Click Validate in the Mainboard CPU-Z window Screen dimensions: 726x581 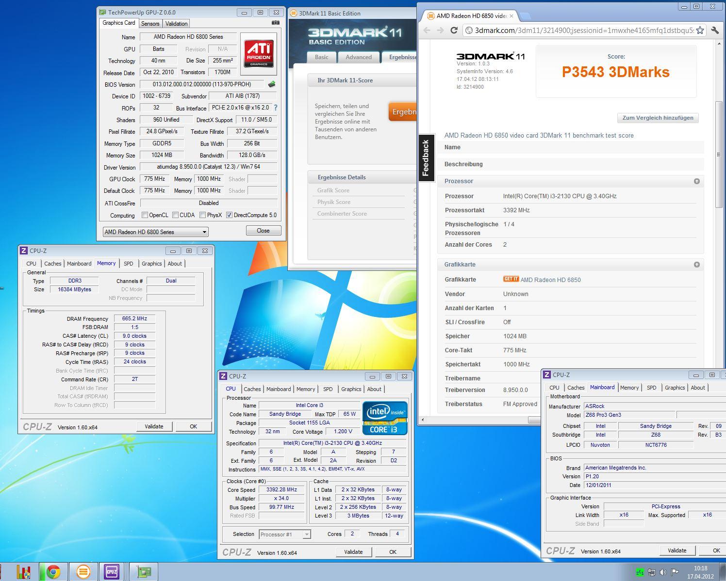(x=677, y=550)
